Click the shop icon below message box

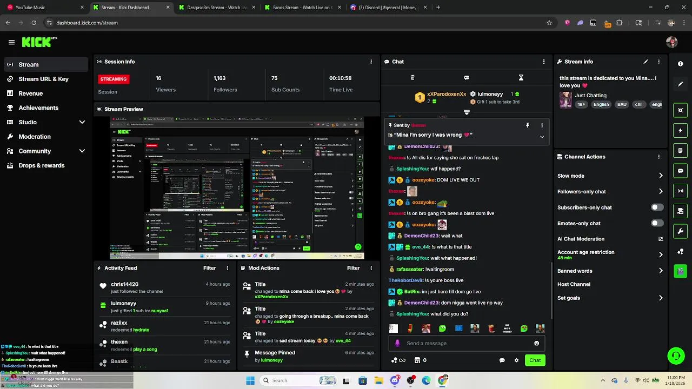point(417,360)
